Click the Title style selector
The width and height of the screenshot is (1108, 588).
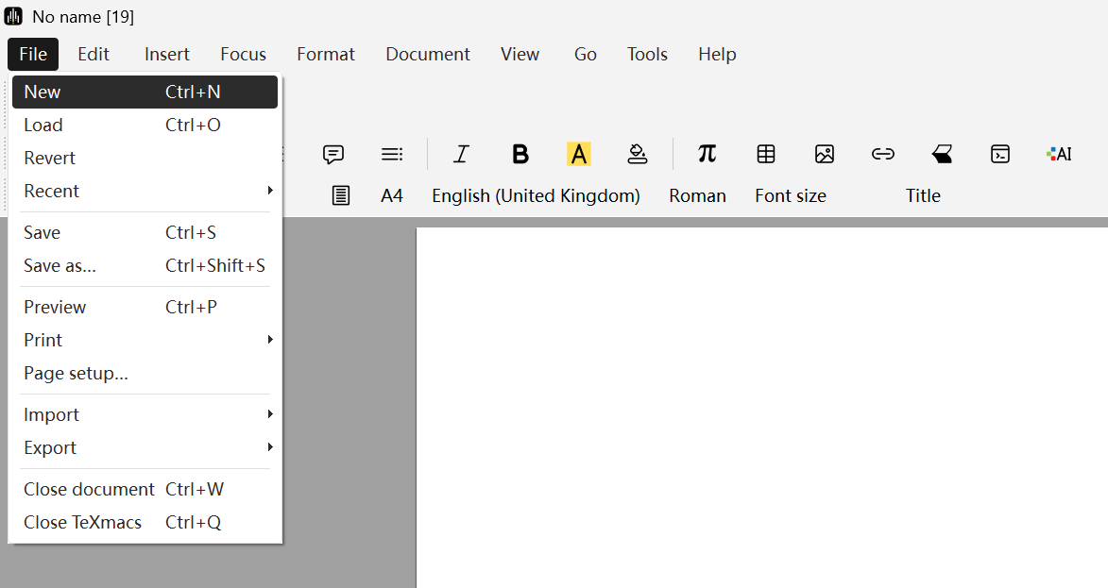[922, 195]
